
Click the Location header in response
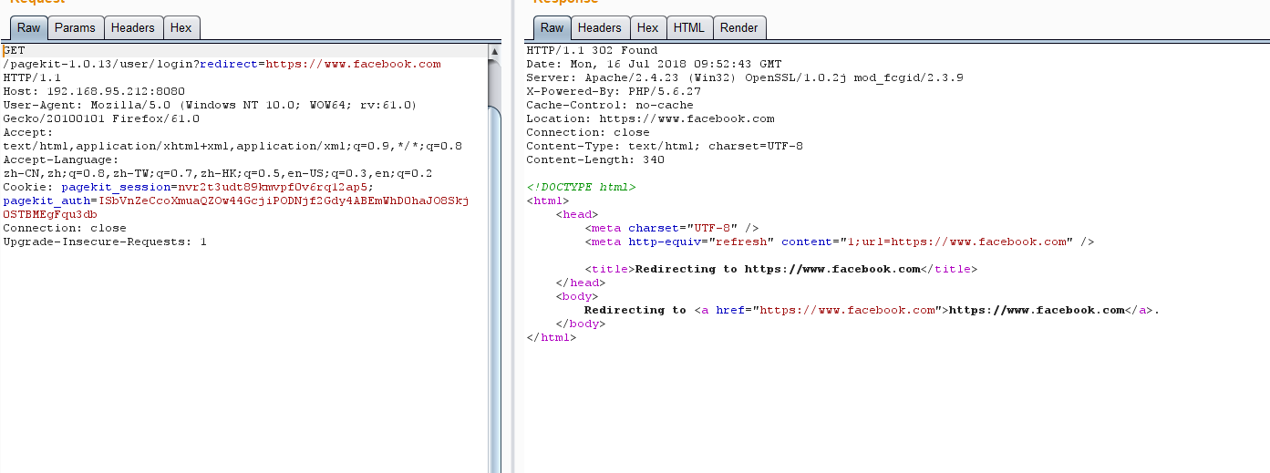pos(650,118)
